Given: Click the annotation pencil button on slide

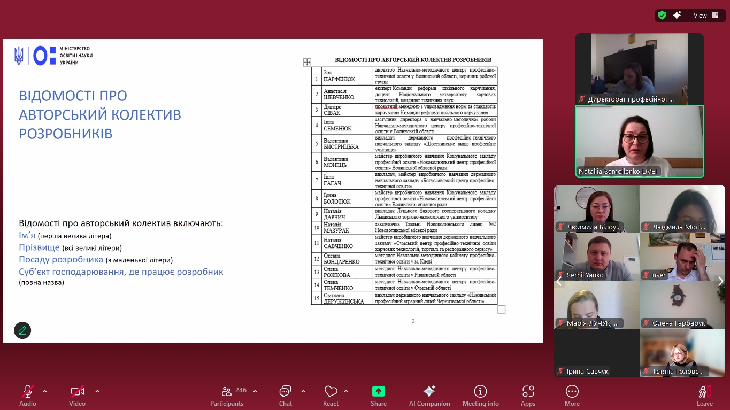Looking at the screenshot, I should 22,330.
